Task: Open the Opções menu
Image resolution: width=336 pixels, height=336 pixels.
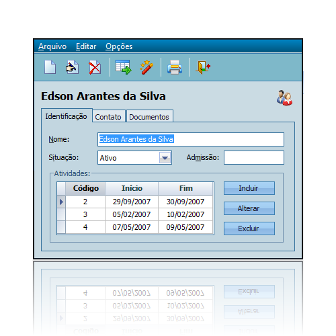Action: (x=119, y=46)
